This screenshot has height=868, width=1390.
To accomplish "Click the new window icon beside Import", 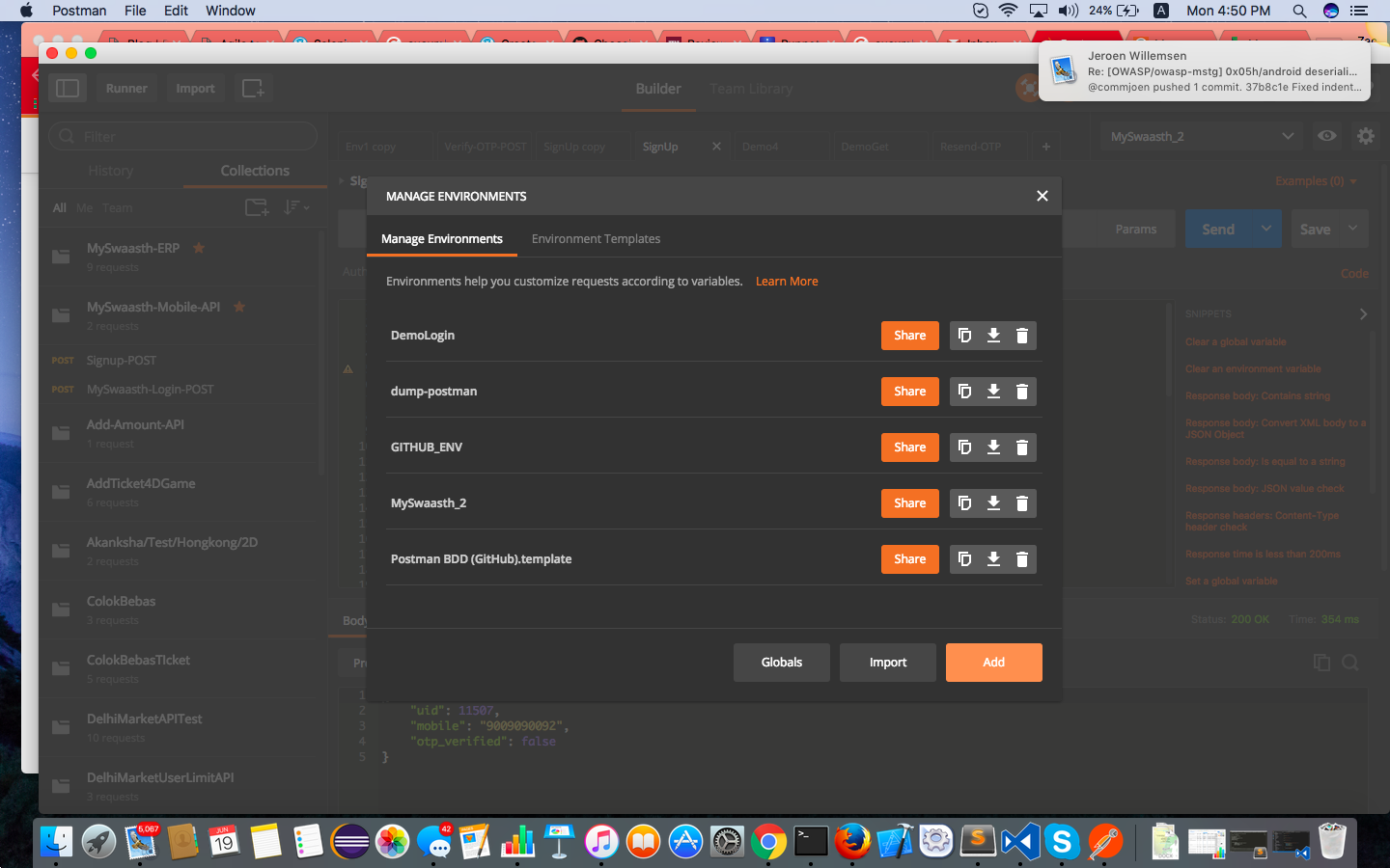I will click(x=253, y=89).
